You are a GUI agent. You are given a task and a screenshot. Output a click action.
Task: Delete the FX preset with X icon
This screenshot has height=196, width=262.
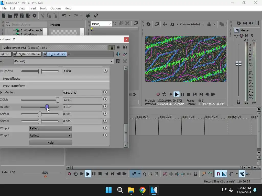point(125,61)
